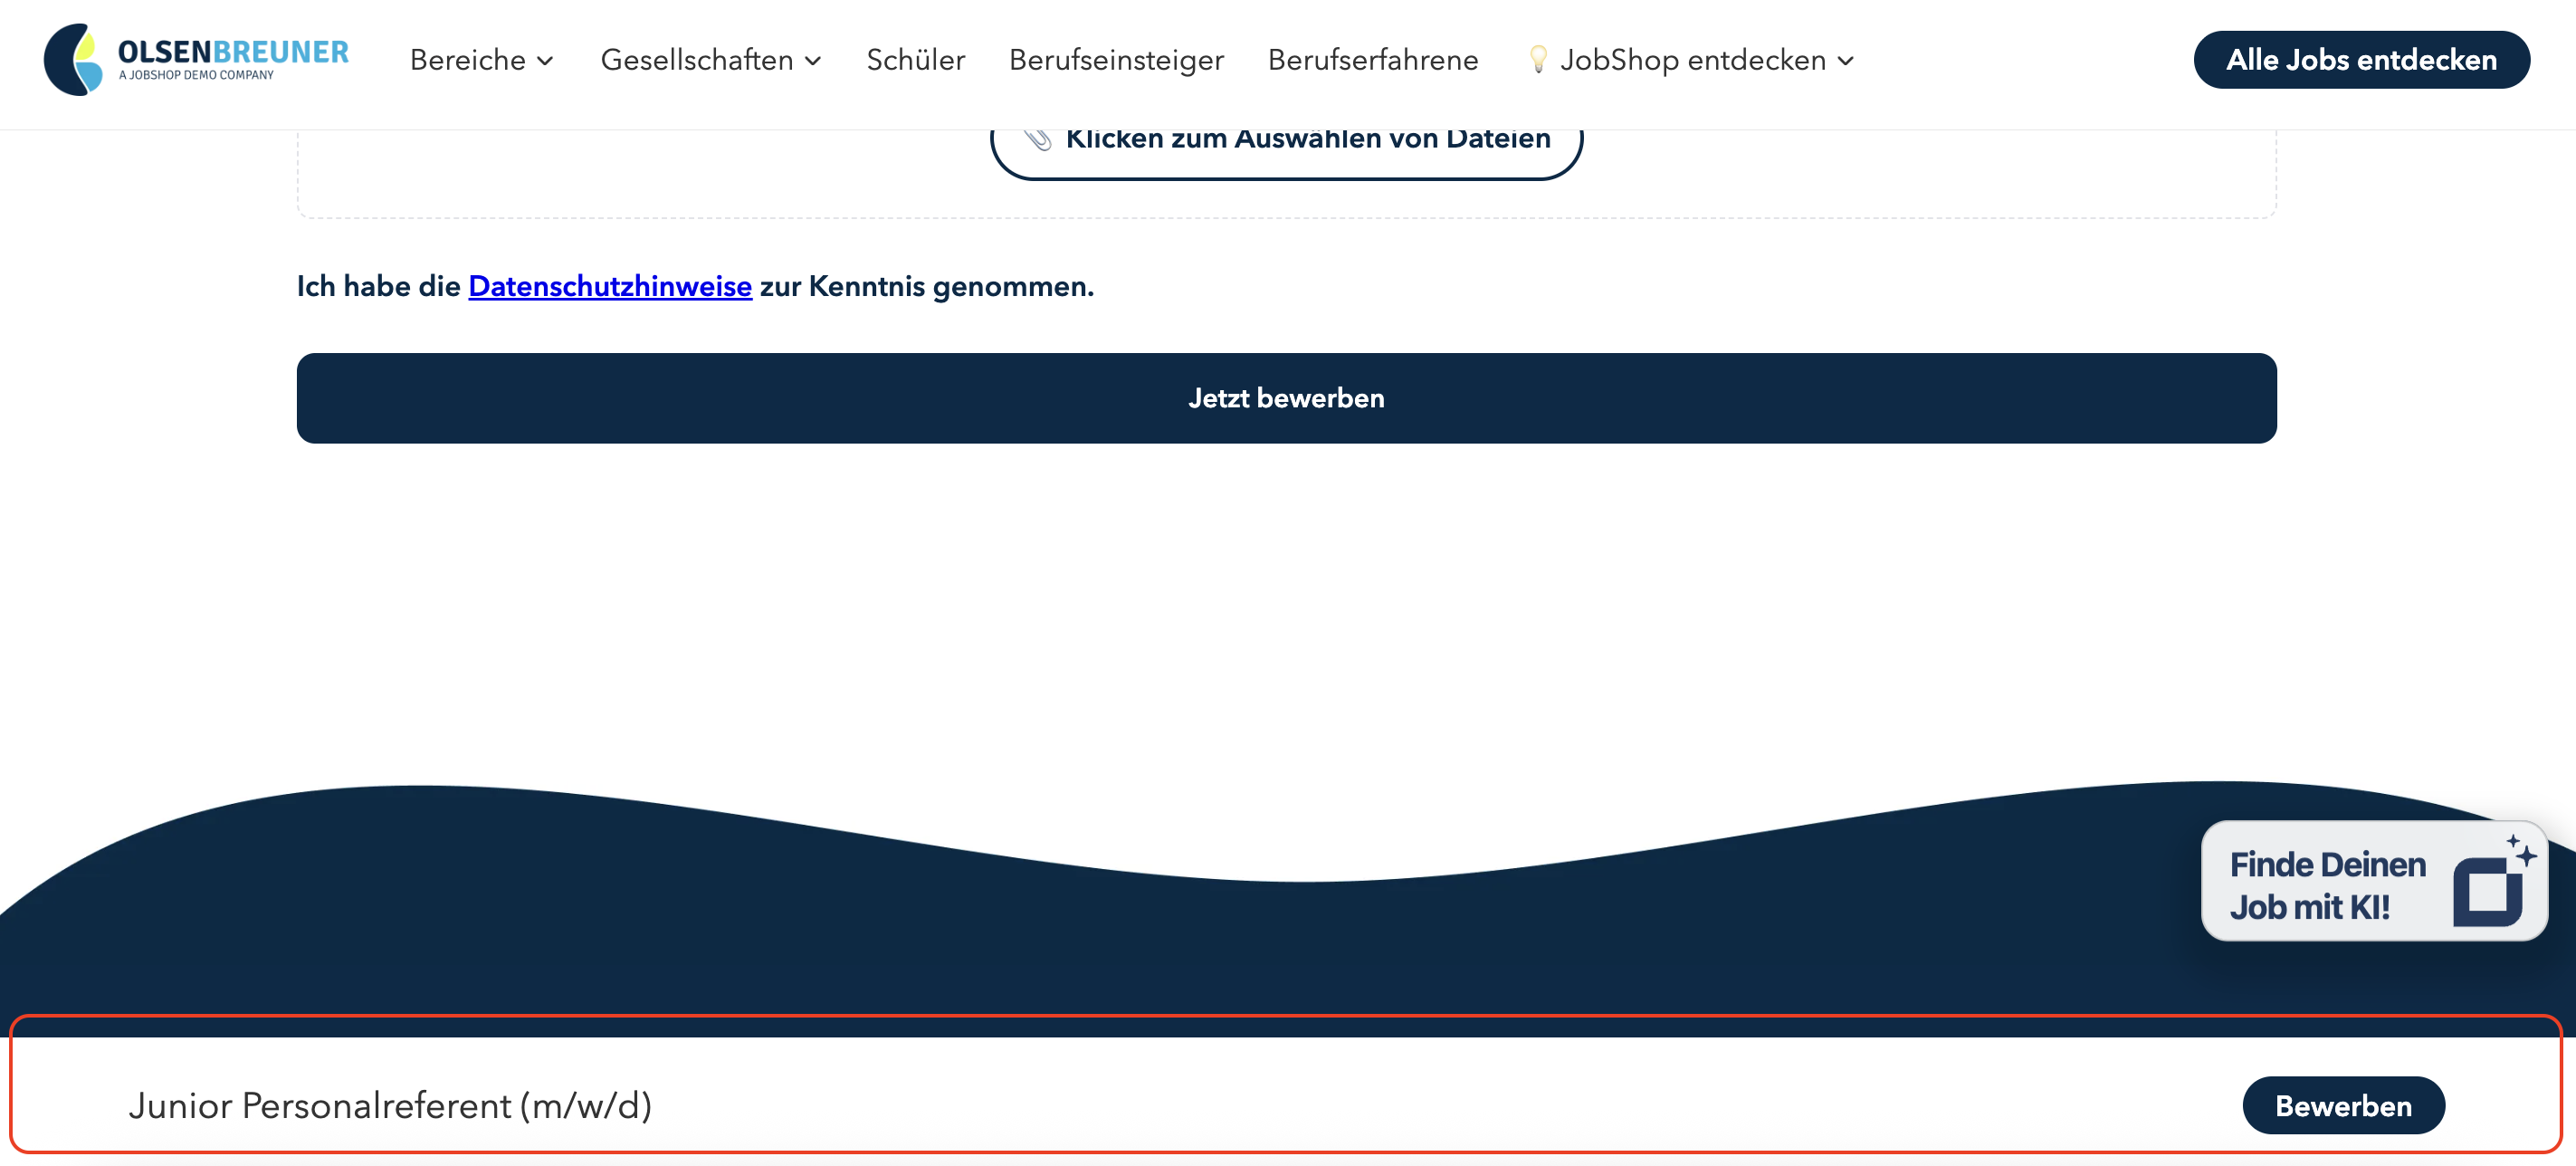The image size is (2576, 1166).
Task: Go to Berufseinsteiger in the navigation
Action: coord(1116,60)
